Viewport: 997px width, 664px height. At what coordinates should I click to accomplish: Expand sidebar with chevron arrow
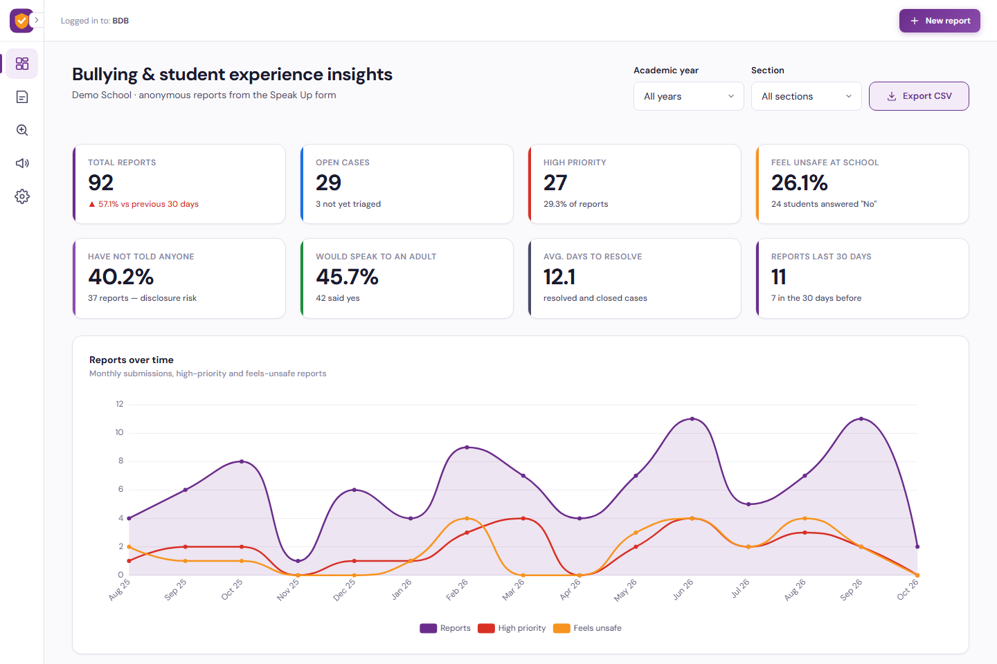coord(37,20)
